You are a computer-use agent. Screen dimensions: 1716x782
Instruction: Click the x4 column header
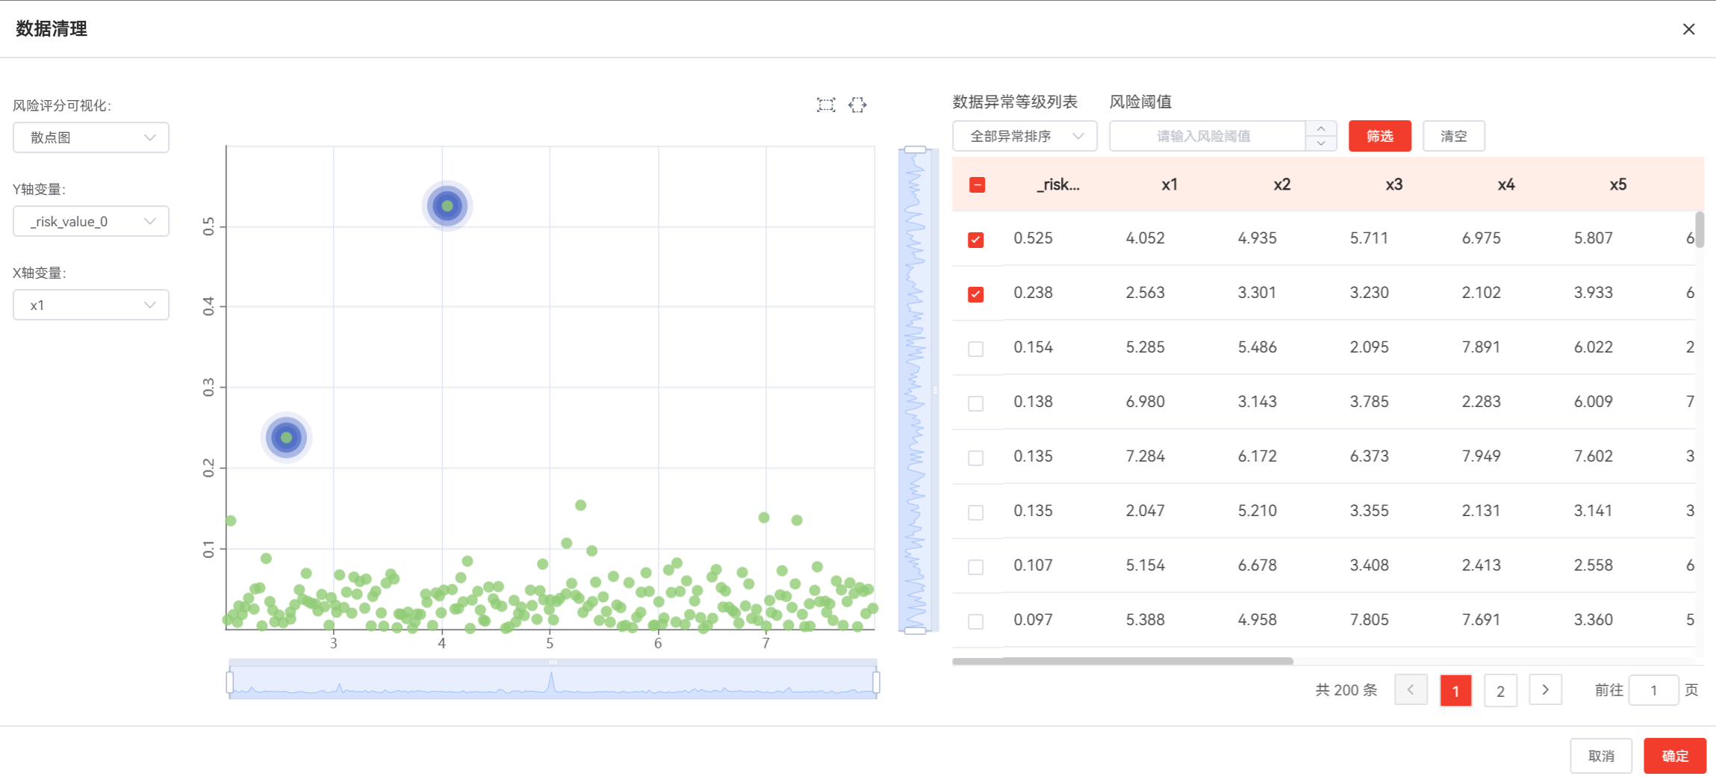tap(1505, 184)
